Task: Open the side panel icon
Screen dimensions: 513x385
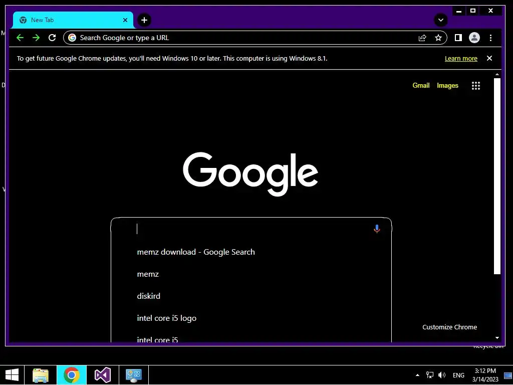Action: pyautogui.click(x=458, y=38)
